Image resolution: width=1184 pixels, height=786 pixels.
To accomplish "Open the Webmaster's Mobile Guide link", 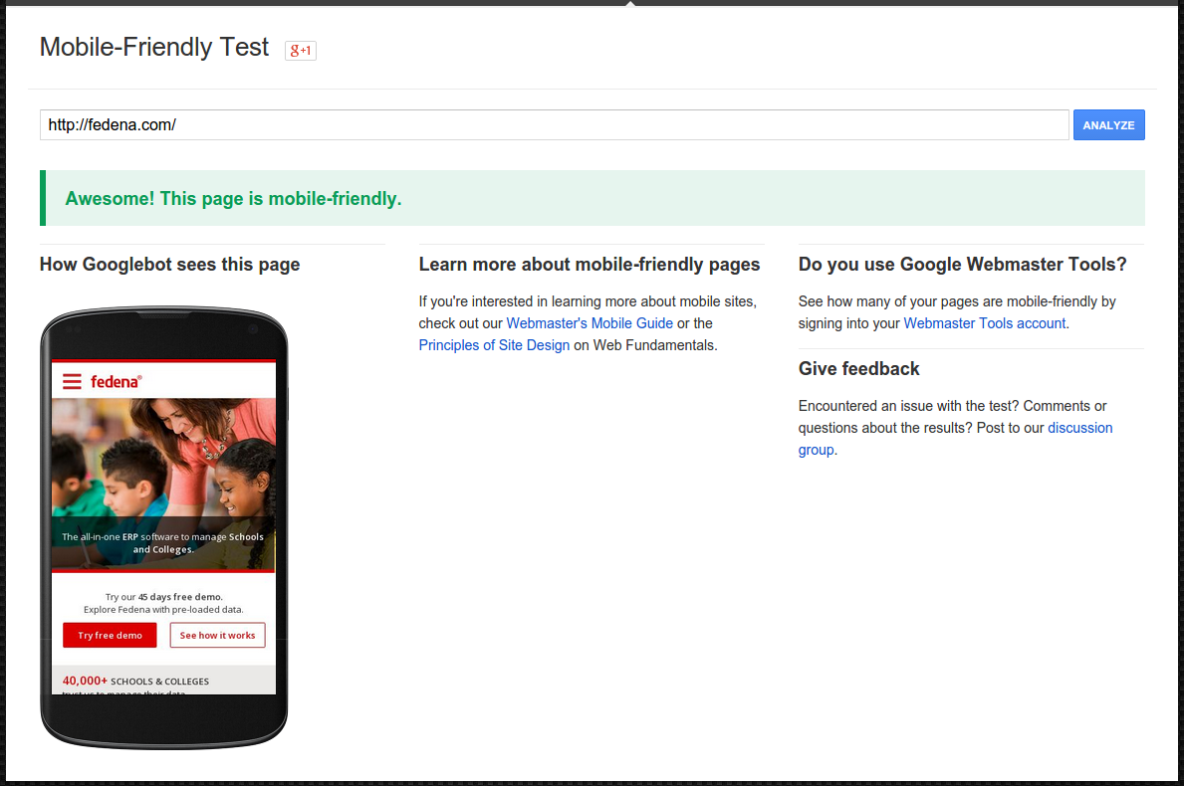I will coord(590,323).
